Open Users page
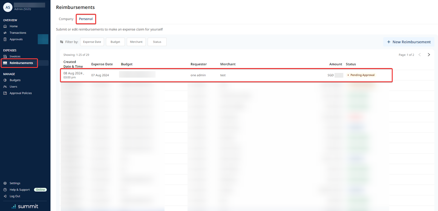This screenshot has width=438, height=211. click(x=13, y=87)
